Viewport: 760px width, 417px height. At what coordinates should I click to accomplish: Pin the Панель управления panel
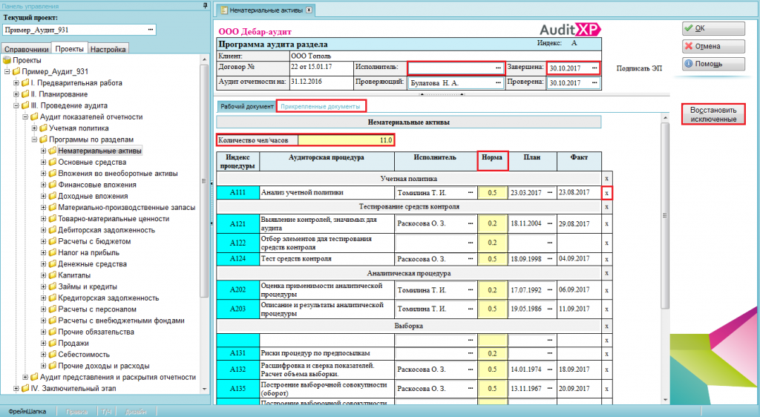(x=206, y=5)
